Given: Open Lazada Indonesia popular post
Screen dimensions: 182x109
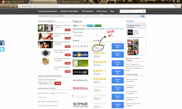Looking at the screenshot, I should point(132,98).
